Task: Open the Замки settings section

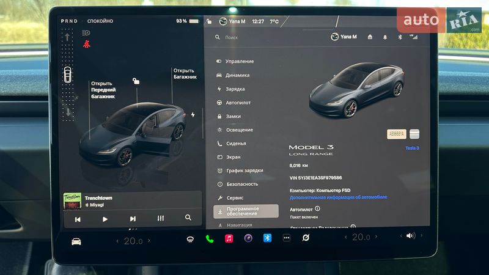Action: [229, 116]
